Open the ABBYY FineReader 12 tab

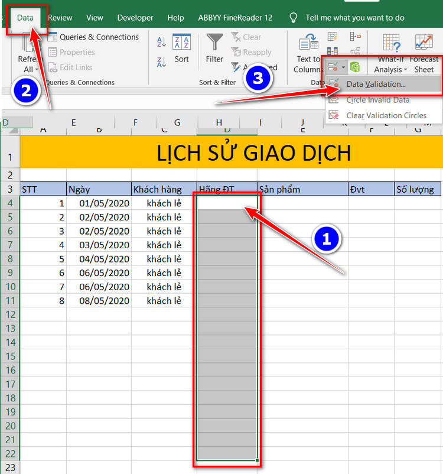pos(235,18)
